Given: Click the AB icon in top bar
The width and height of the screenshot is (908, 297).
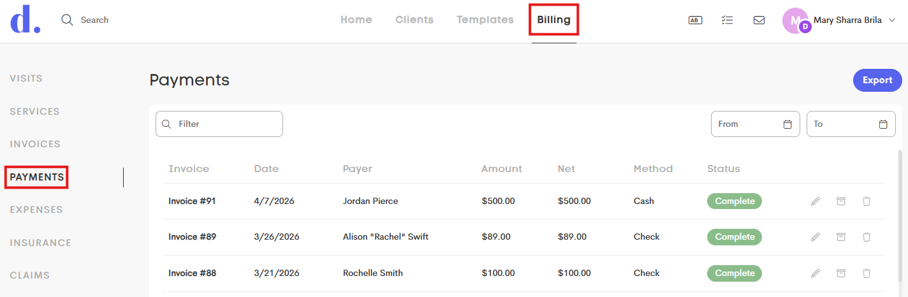Looking at the screenshot, I should 695,20.
